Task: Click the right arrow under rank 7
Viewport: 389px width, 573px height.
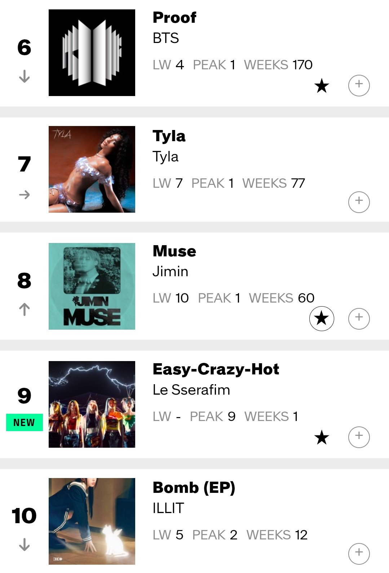Action: pos(24,195)
